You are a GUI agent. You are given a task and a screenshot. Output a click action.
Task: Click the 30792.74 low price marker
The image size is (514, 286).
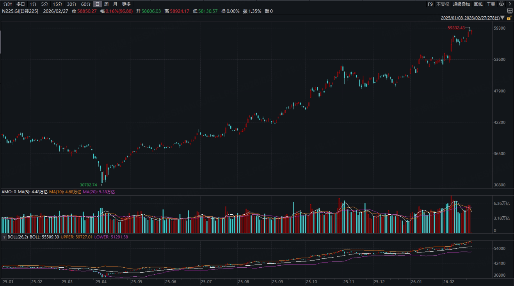[88, 185]
